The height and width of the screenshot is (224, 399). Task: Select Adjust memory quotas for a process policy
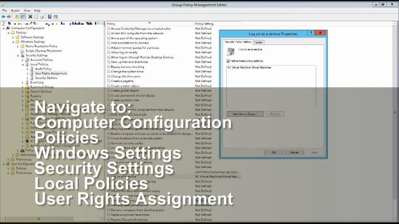[135, 48]
